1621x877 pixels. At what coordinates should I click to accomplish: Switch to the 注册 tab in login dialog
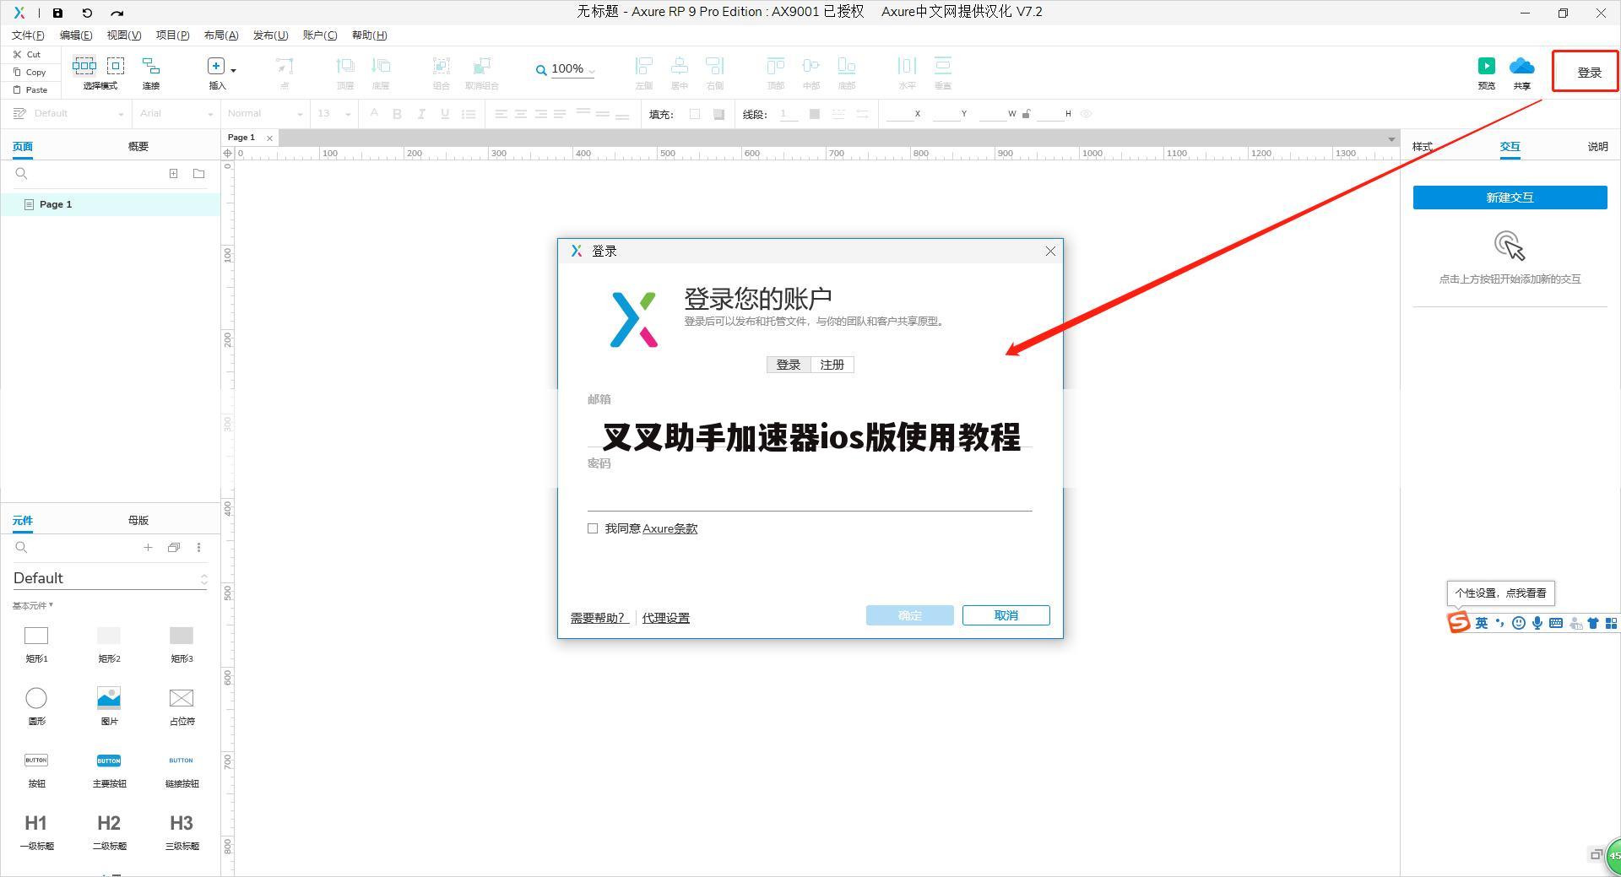click(x=832, y=364)
